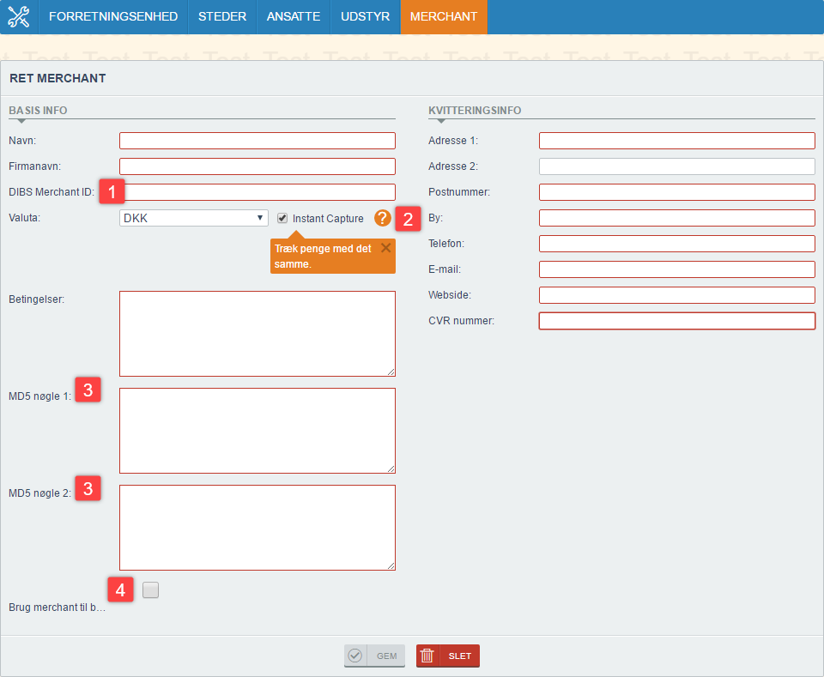Focus the Adresse 1 input field
The image size is (824, 677).
pos(677,141)
